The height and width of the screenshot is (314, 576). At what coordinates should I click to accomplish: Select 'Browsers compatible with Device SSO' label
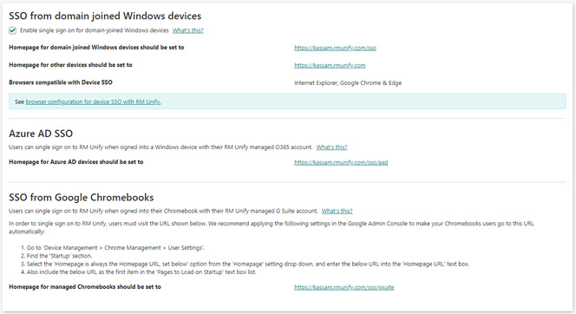point(61,82)
